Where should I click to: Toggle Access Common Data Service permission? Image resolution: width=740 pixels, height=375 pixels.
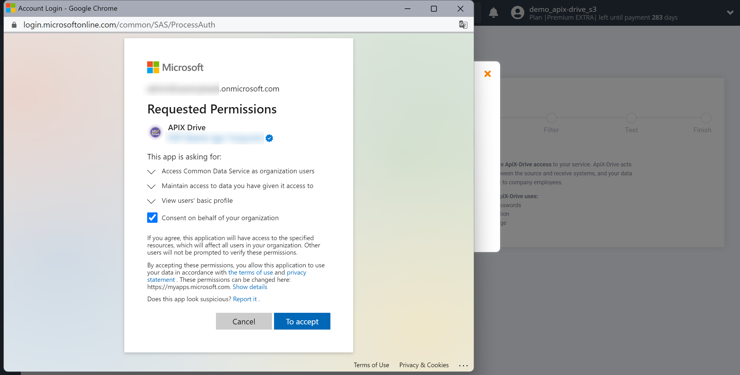tap(151, 171)
